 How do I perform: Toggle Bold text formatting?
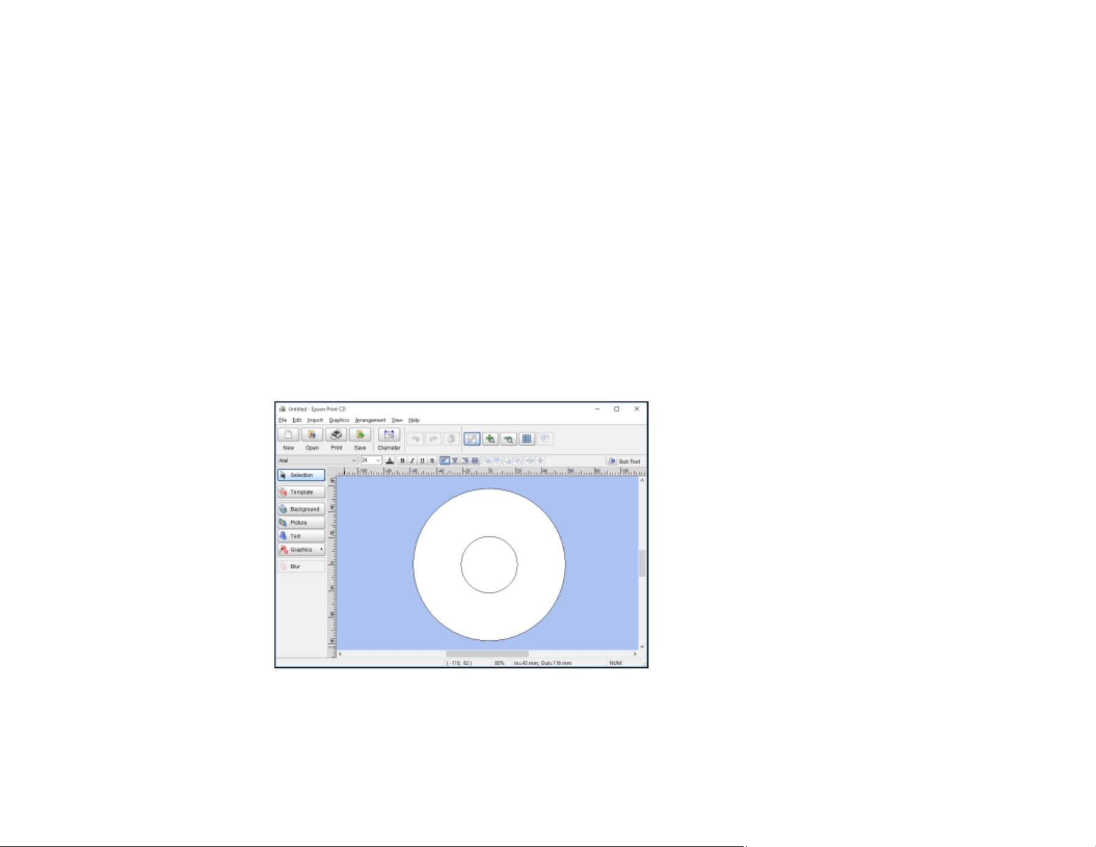[x=402, y=461]
